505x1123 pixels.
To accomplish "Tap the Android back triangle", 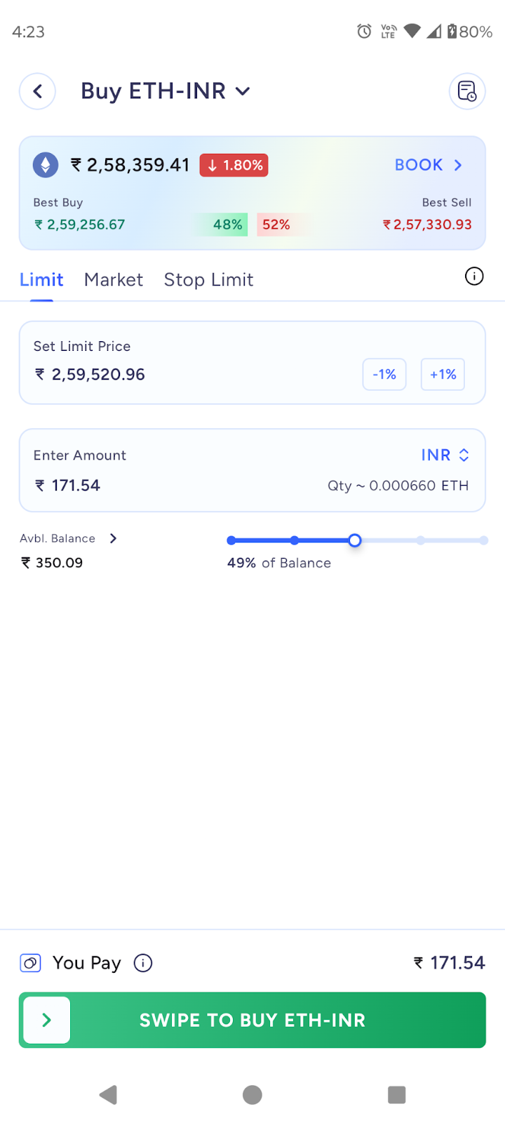I will point(108,1095).
